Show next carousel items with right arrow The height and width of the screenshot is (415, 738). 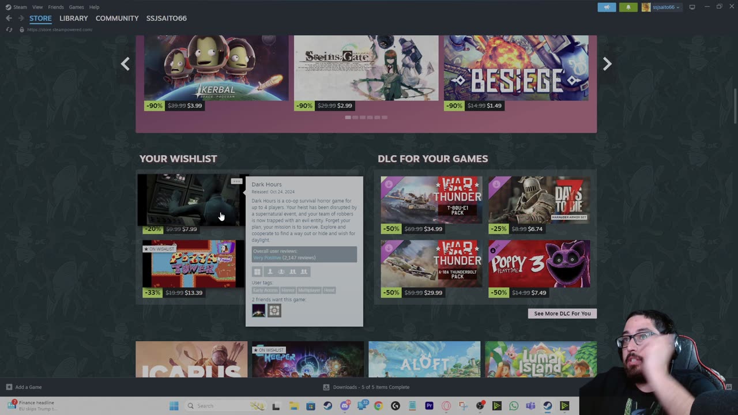607,64
